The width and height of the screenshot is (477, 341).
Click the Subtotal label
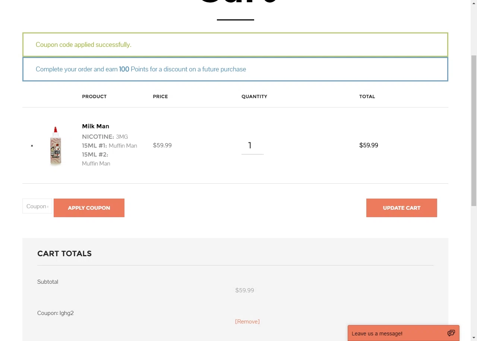pyautogui.click(x=48, y=282)
